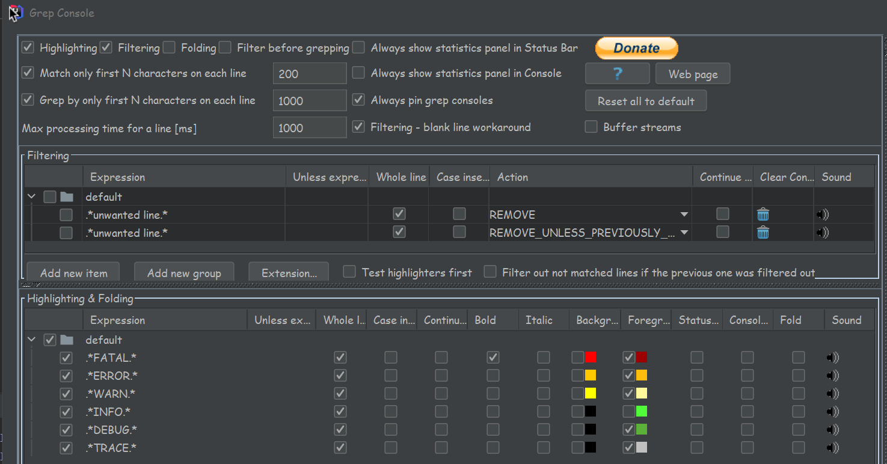This screenshot has height=464, width=887.
Task: Click sound icon in REMOVE filter row
Action: (x=823, y=214)
